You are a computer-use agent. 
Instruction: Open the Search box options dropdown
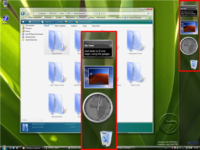[151, 13]
